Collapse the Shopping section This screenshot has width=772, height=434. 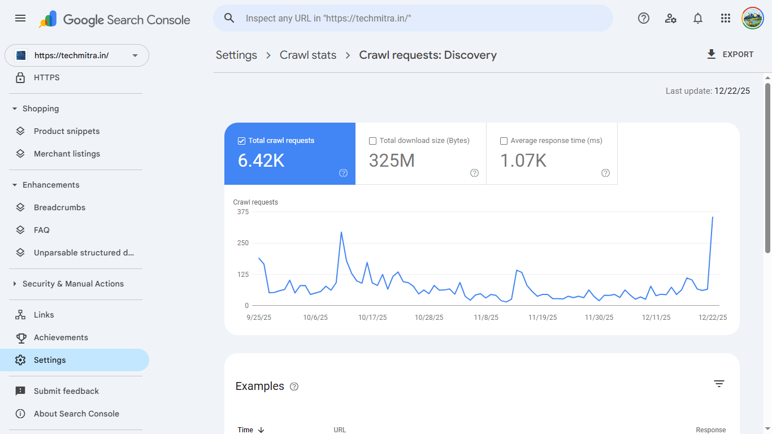click(15, 108)
